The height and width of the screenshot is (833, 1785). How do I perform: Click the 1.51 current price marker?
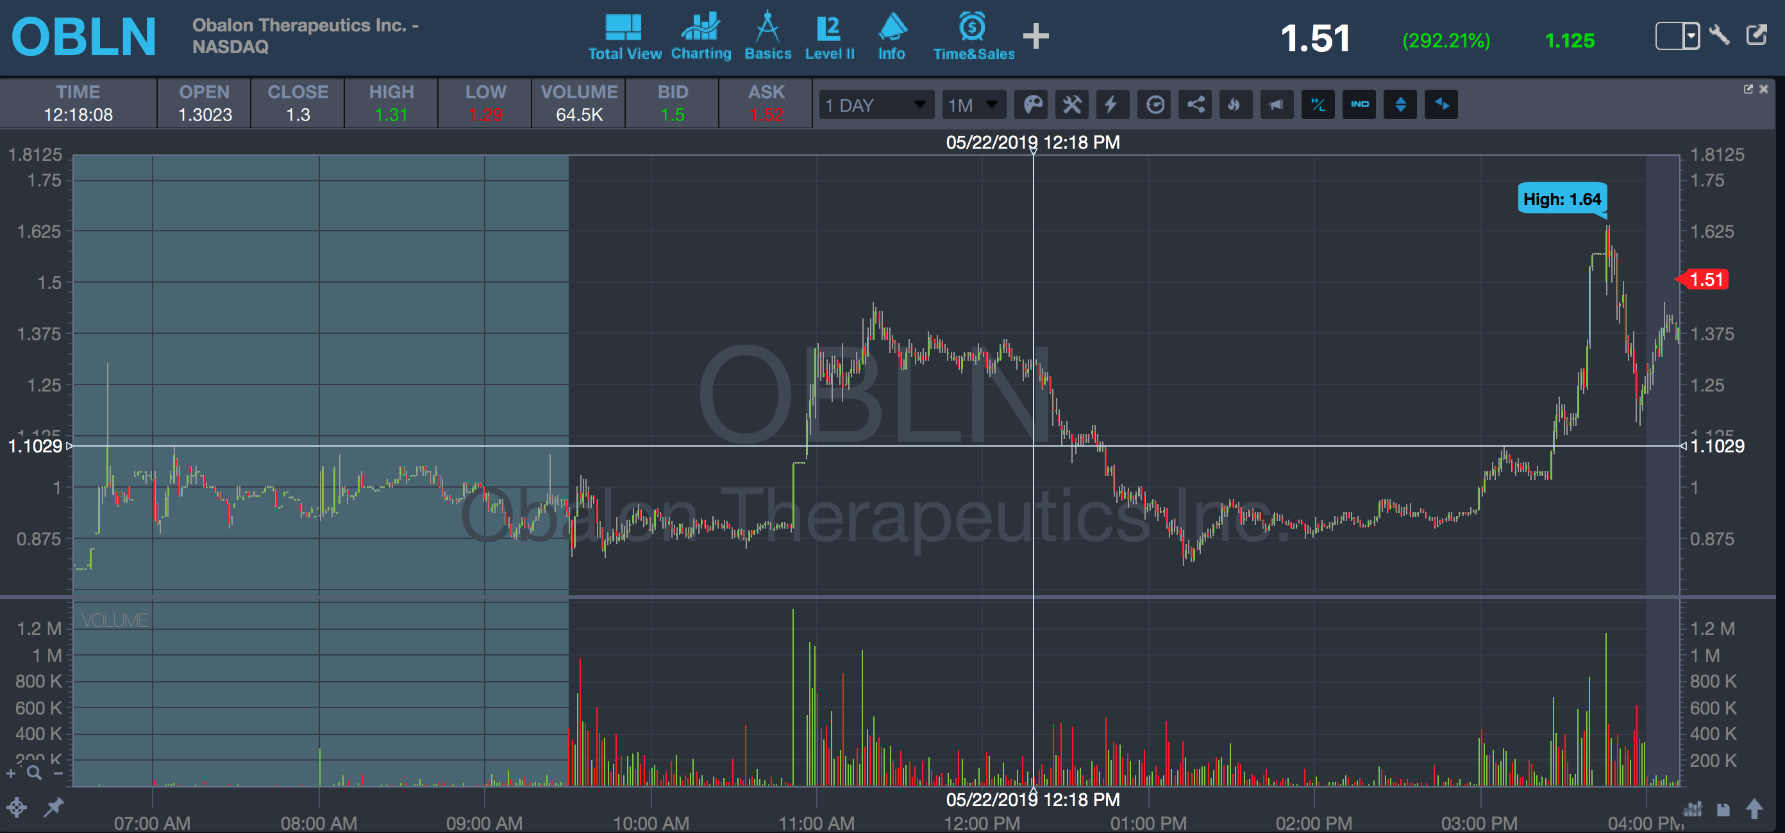(x=1705, y=280)
